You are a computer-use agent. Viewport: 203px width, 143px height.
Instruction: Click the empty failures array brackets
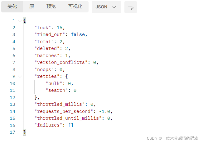pyautogui.click(x=70, y=125)
